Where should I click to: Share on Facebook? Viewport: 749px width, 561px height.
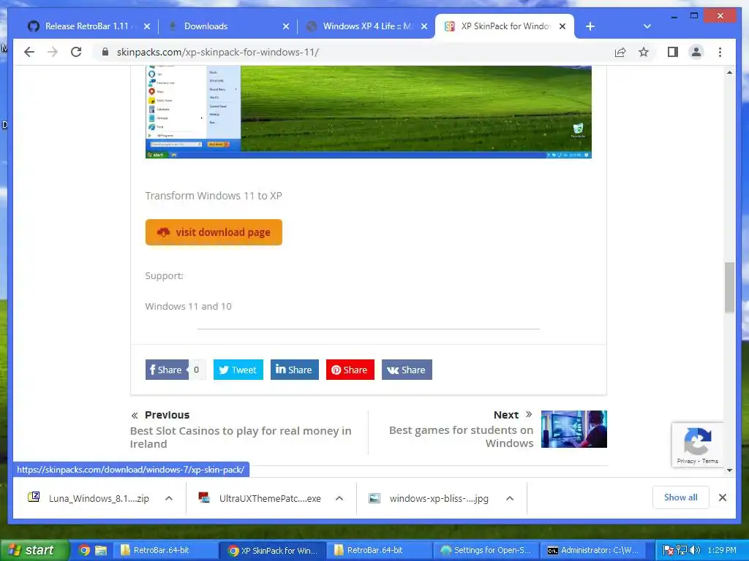coord(167,370)
